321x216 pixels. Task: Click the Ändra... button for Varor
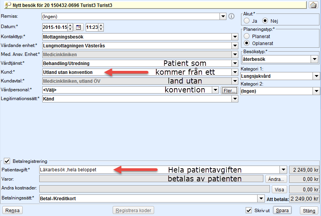pos(276,179)
